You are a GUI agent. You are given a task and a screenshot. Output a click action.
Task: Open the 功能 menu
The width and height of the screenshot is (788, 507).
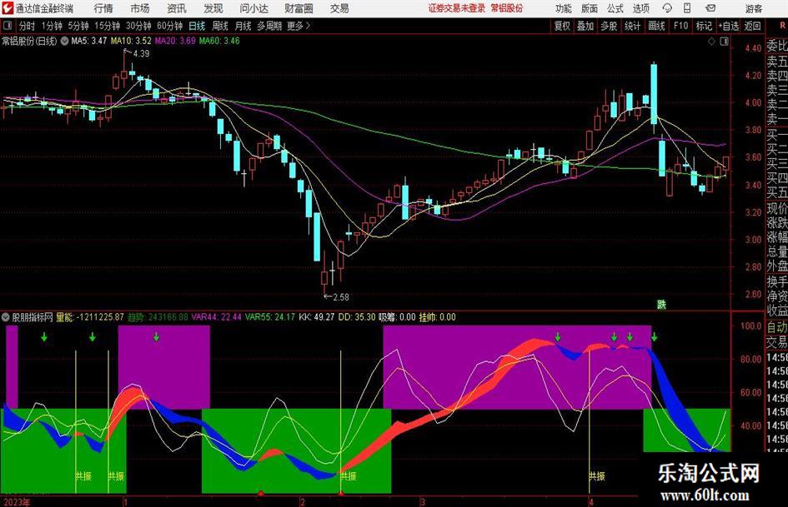(564, 8)
